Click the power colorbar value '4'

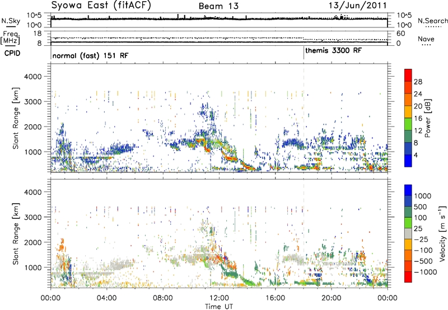416,155
